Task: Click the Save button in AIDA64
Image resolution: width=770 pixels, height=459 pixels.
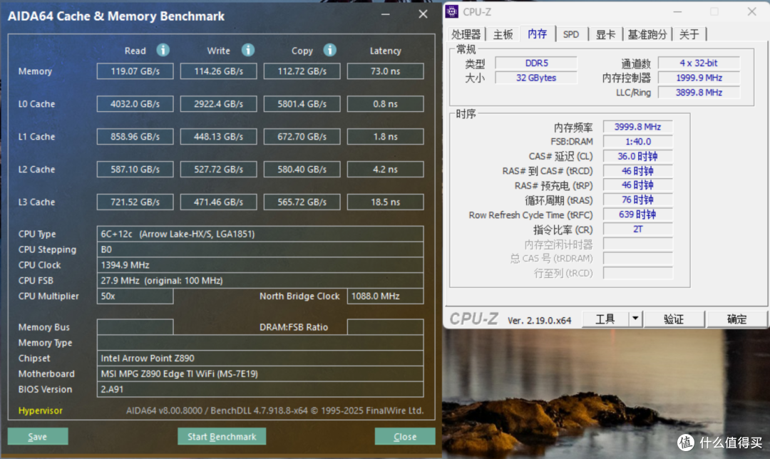Action: click(x=38, y=436)
